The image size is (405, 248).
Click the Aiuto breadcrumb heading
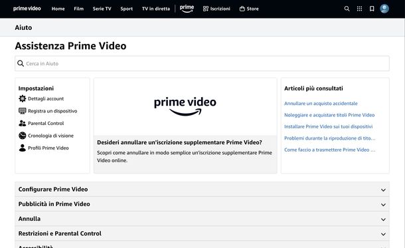[23, 27]
